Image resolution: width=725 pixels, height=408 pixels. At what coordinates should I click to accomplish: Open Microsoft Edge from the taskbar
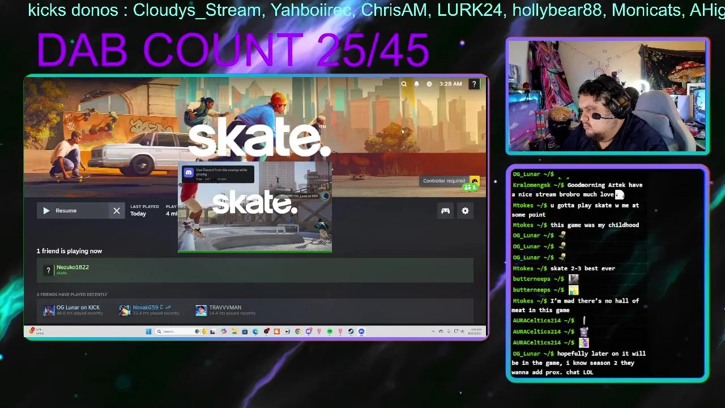tap(255, 331)
